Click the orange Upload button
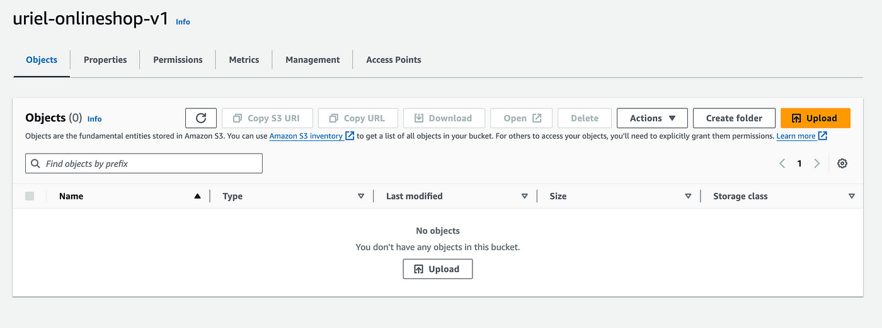 click(x=815, y=118)
